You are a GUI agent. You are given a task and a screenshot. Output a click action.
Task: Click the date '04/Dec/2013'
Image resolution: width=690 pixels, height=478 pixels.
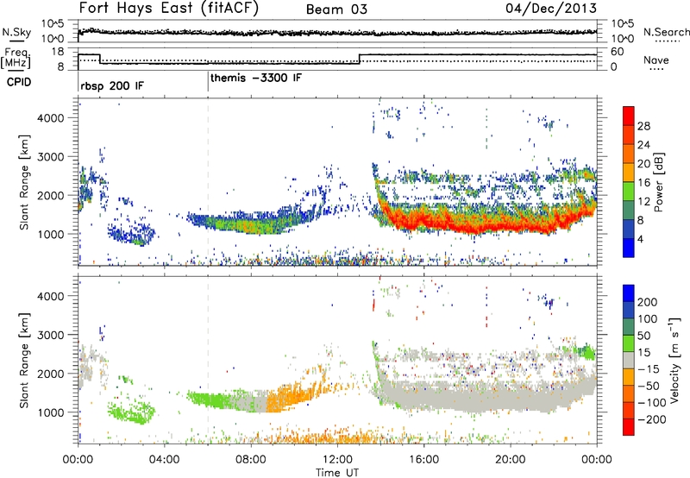pyautogui.click(x=551, y=8)
